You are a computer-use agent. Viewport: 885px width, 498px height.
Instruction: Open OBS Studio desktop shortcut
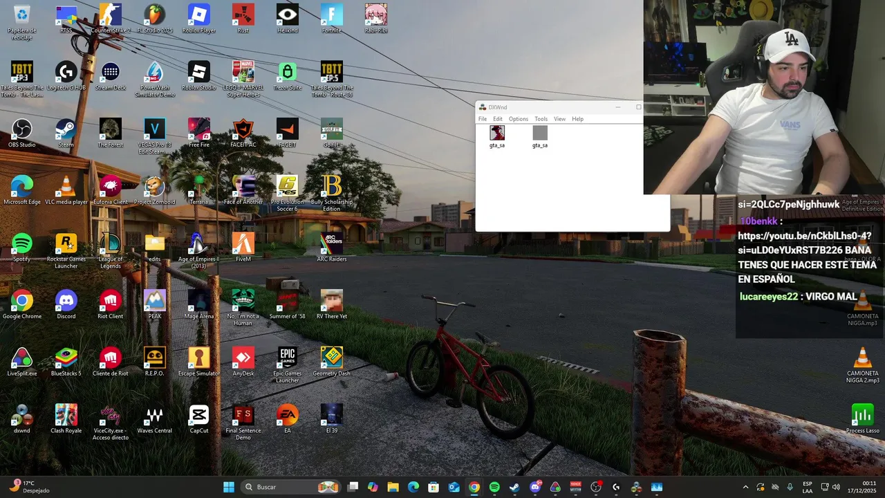click(21, 133)
